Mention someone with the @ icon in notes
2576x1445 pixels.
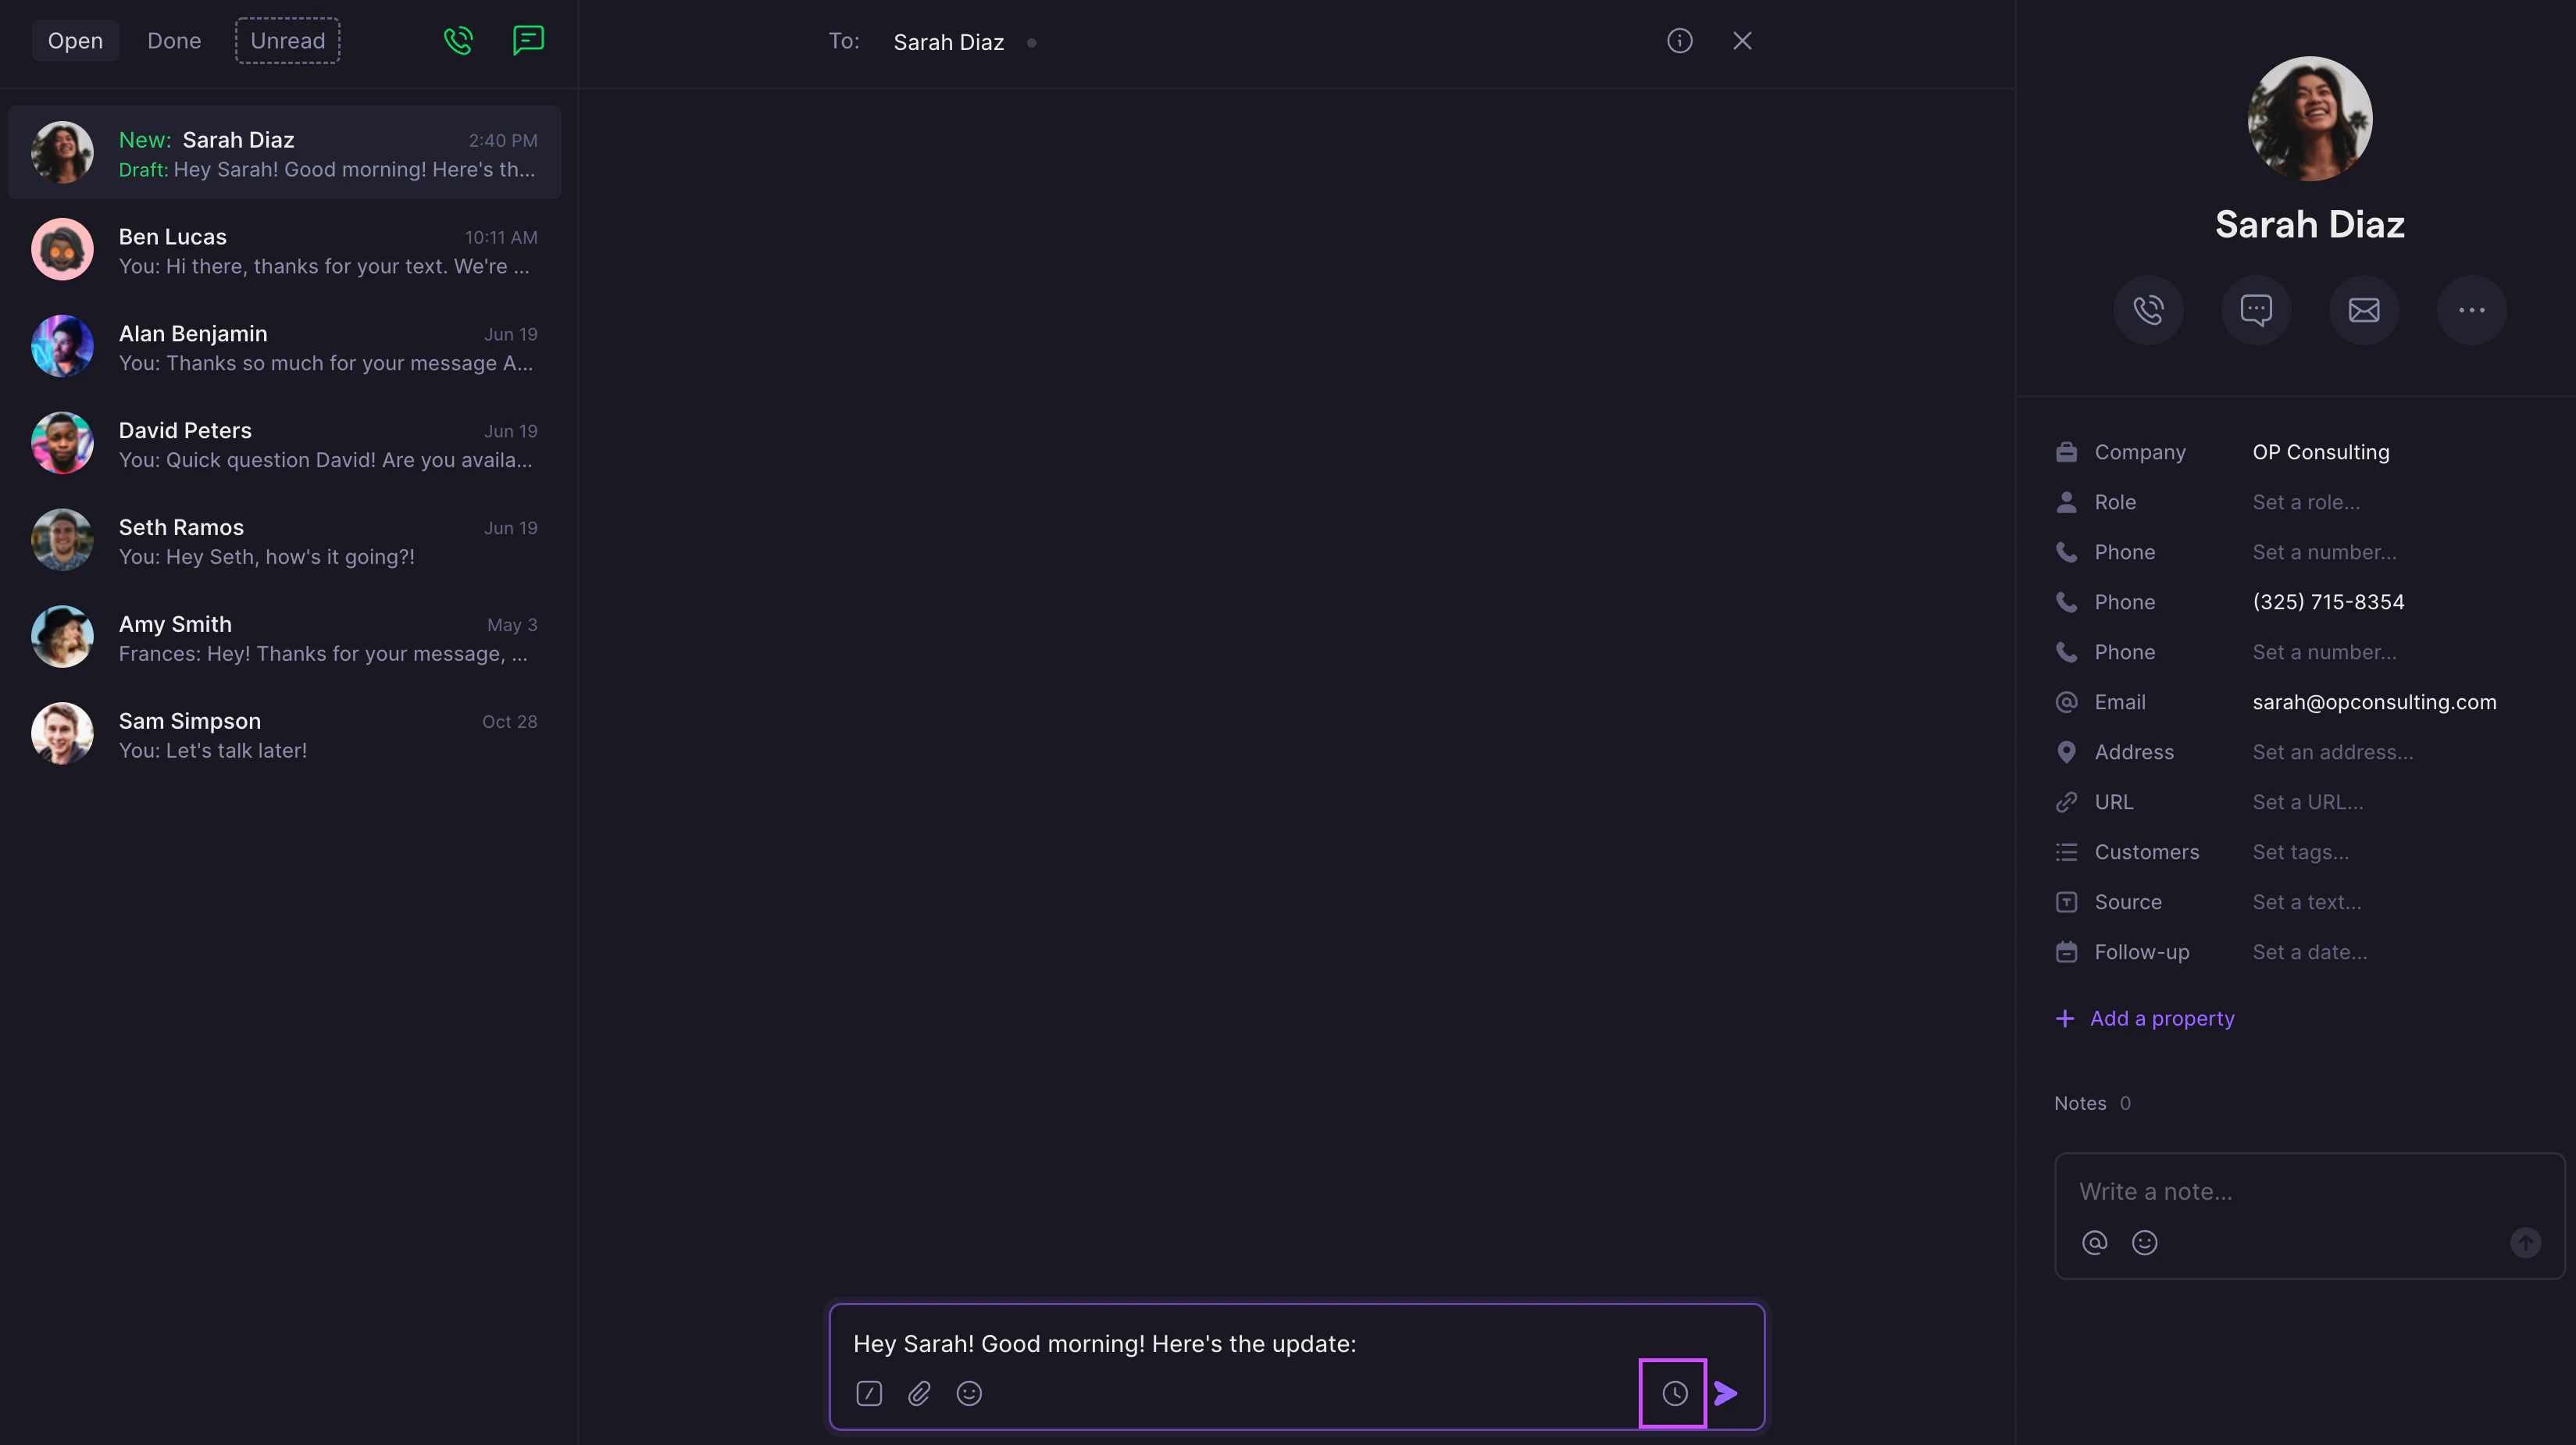coord(2095,1242)
